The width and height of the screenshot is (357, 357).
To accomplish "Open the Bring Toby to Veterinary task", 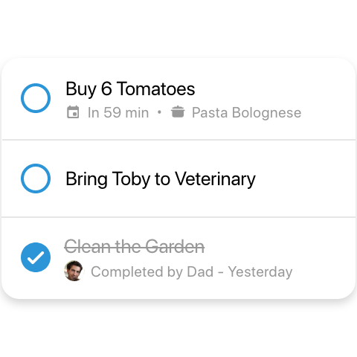I will [x=161, y=179].
